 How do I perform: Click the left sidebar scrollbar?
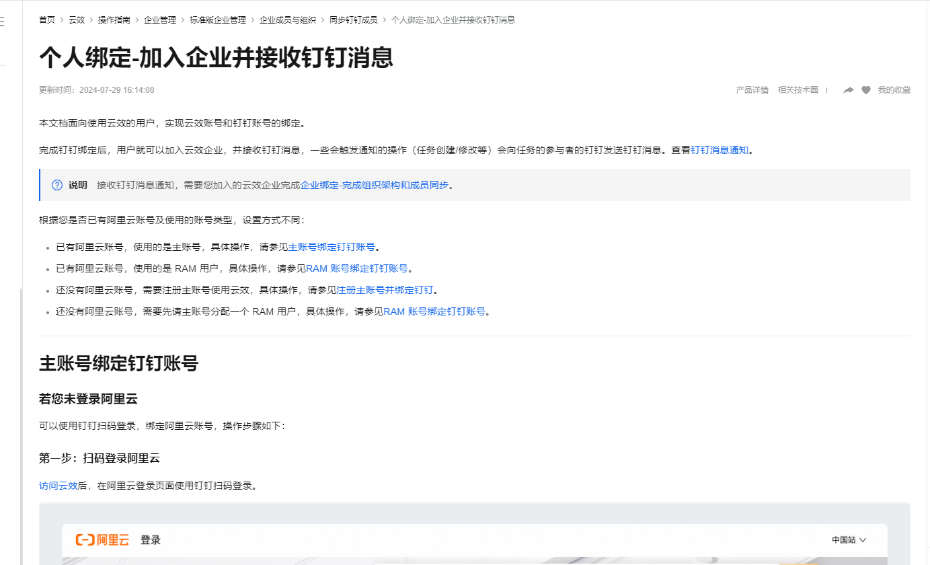click(x=22, y=426)
